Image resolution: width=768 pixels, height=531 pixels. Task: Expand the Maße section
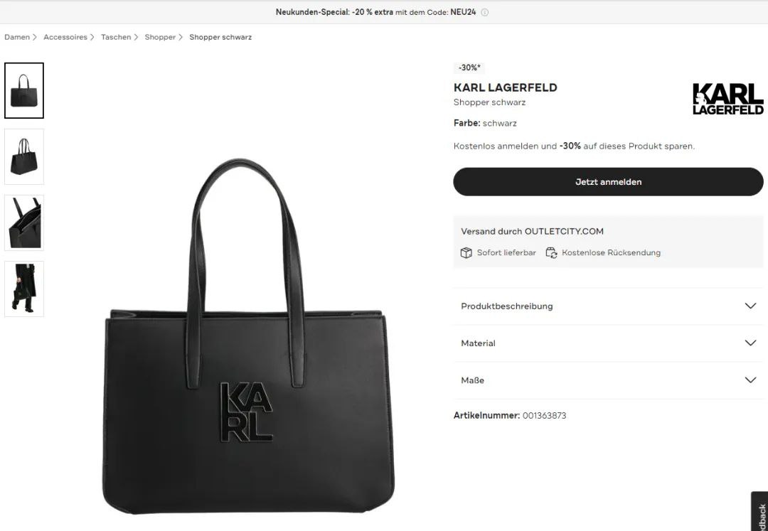[x=608, y=380]
